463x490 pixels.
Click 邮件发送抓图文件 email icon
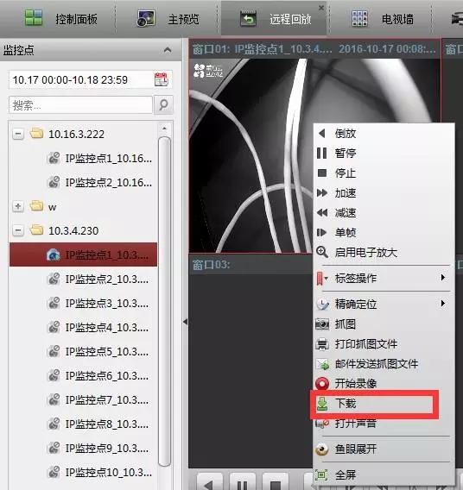[322, 364]
